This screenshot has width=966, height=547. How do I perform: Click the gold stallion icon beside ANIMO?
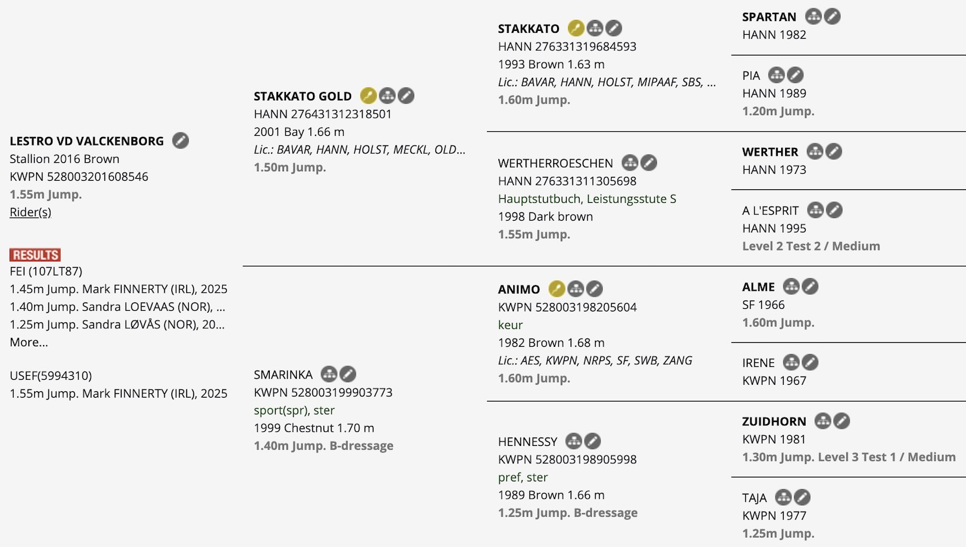(x=557, y=289)
